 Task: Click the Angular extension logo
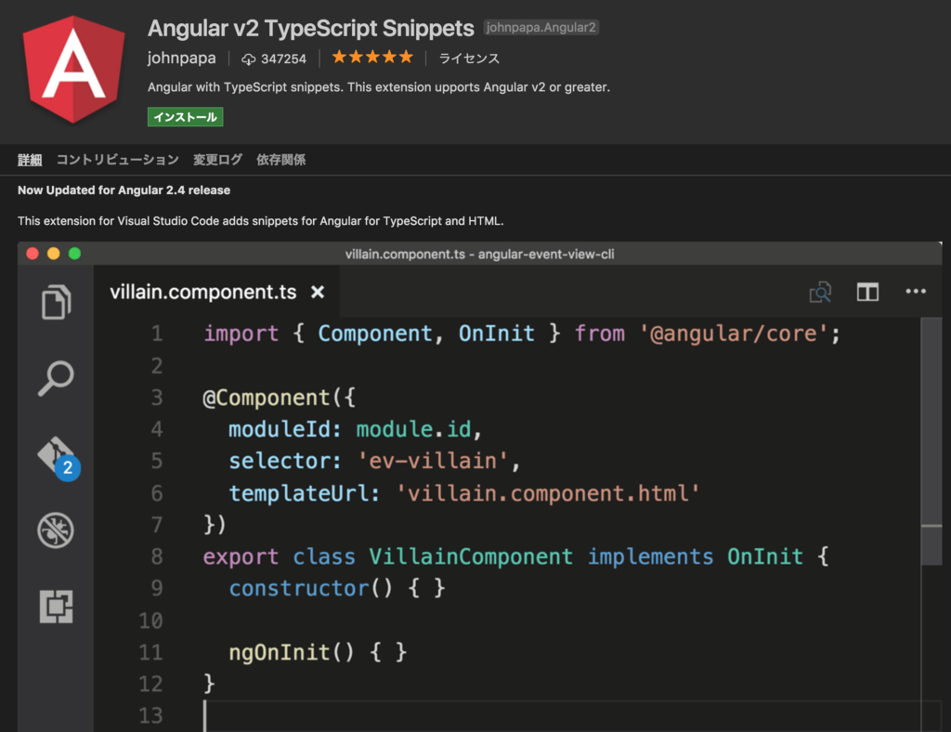click(73, 69)
